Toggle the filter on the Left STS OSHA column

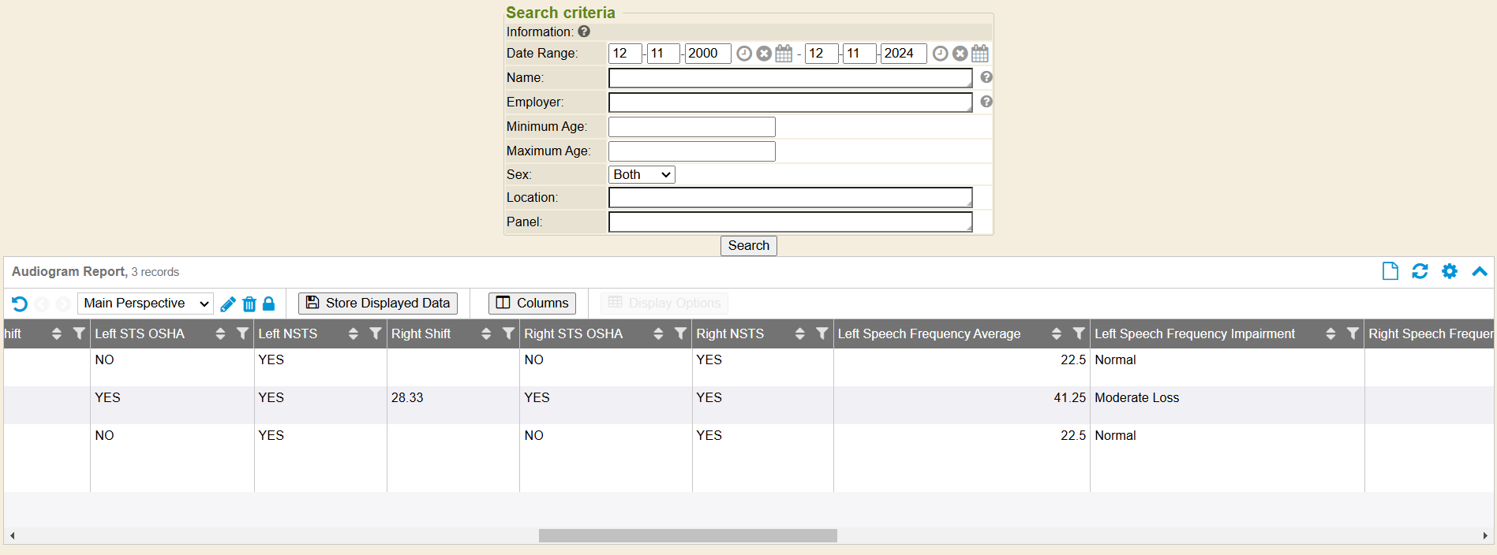tap(242, 334)
